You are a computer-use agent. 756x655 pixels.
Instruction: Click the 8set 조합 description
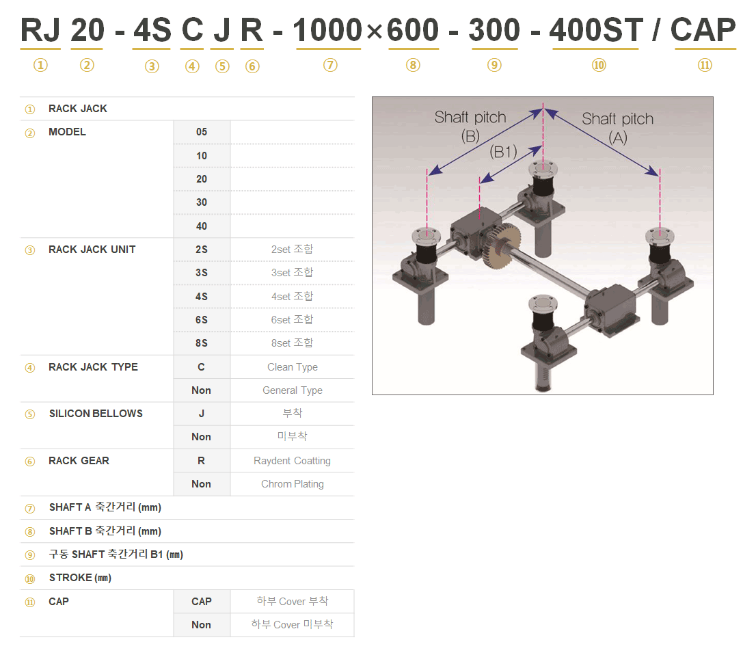pyautogui.click(x=292, y=343)
